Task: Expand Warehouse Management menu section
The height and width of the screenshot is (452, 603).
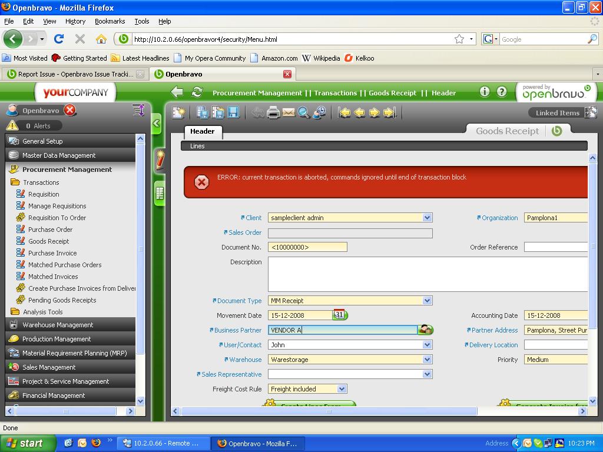Action: (58, 325)
